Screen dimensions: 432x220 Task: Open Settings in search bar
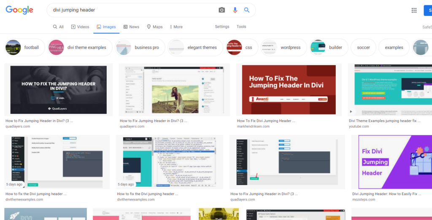coord(222,27)
